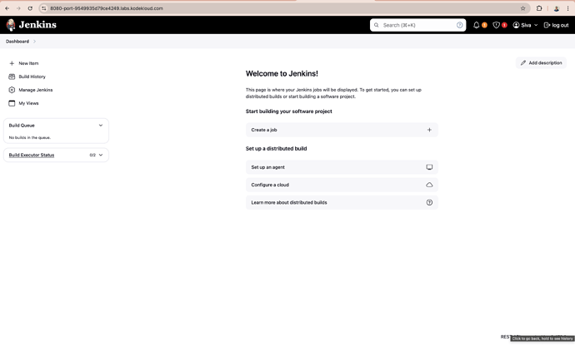Open the security shield warnings icon
This screenshot has width=575, height=346.
point(496,25)
